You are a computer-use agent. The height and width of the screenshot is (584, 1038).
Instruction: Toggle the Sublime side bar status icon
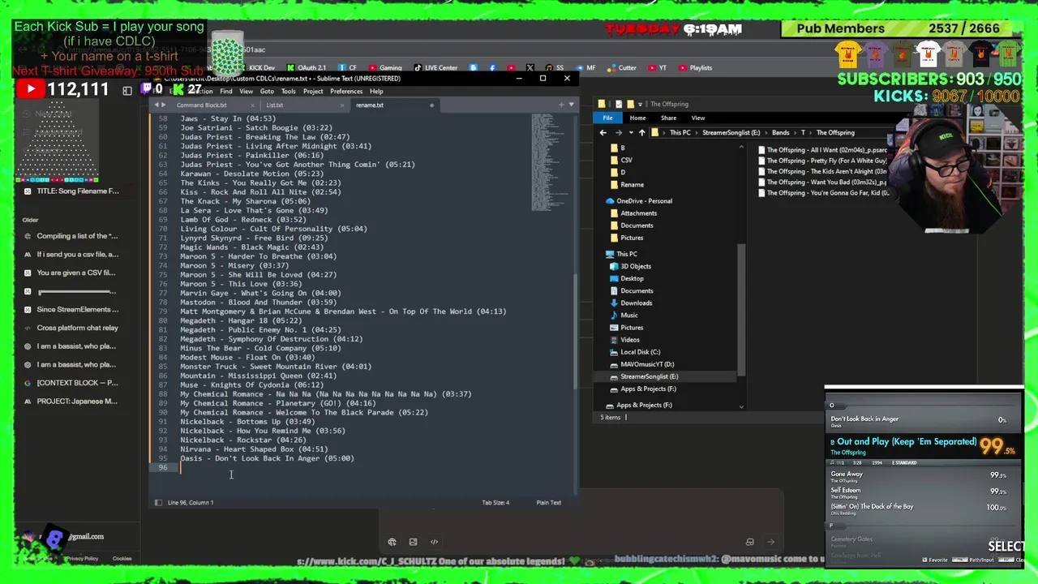tap(158, 502)
